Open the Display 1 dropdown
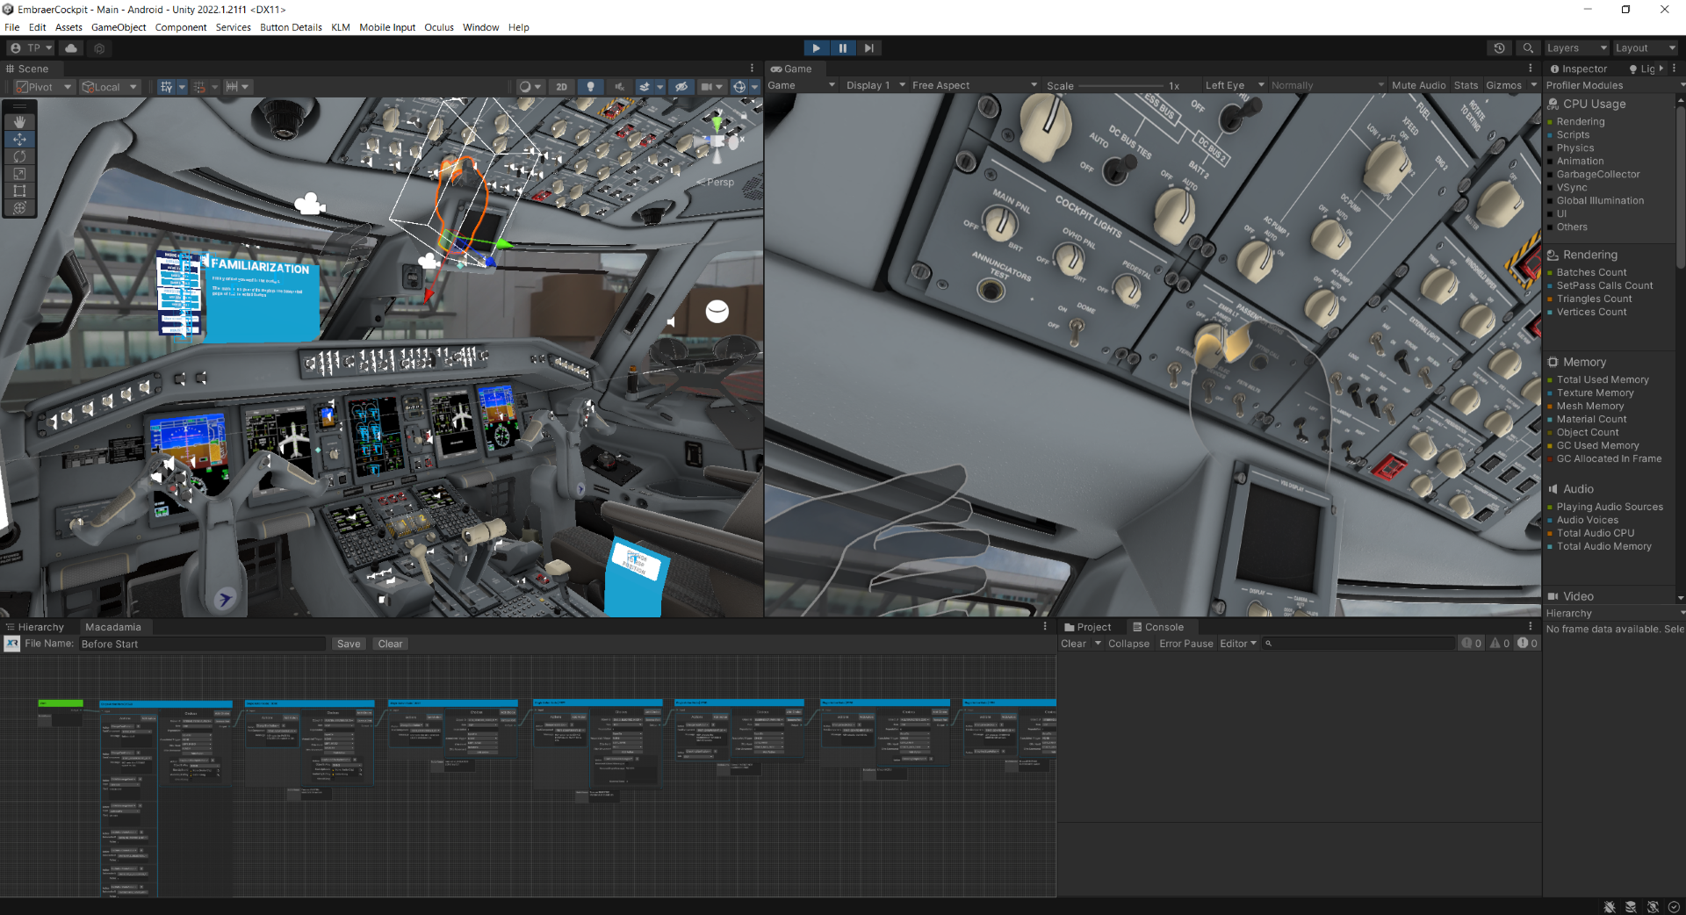The width and height of the screenshot is (1686, 915). tap(875, 86)
